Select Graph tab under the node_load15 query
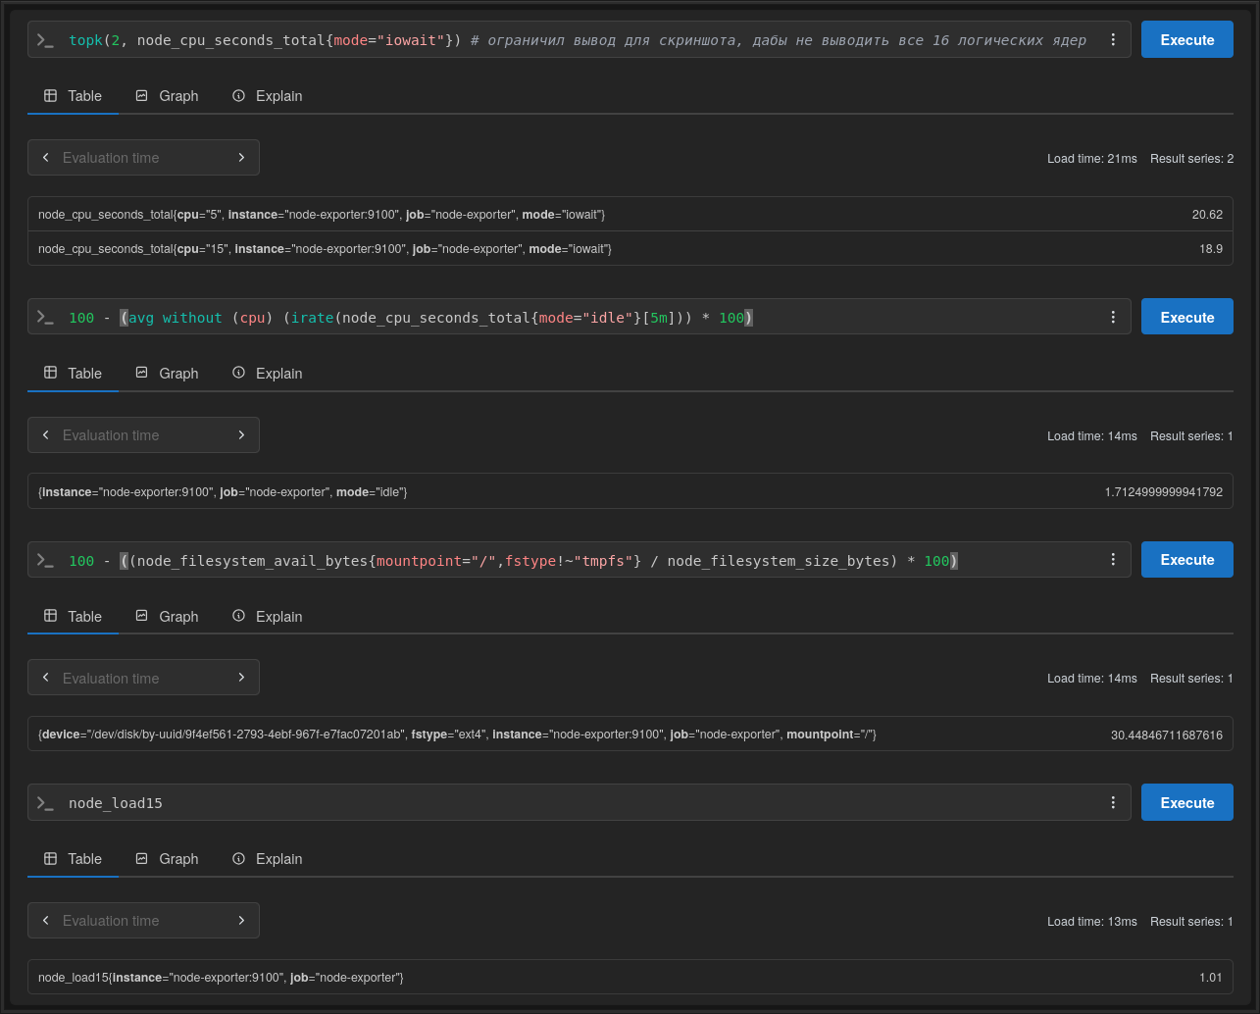 (x=167, y=859)
